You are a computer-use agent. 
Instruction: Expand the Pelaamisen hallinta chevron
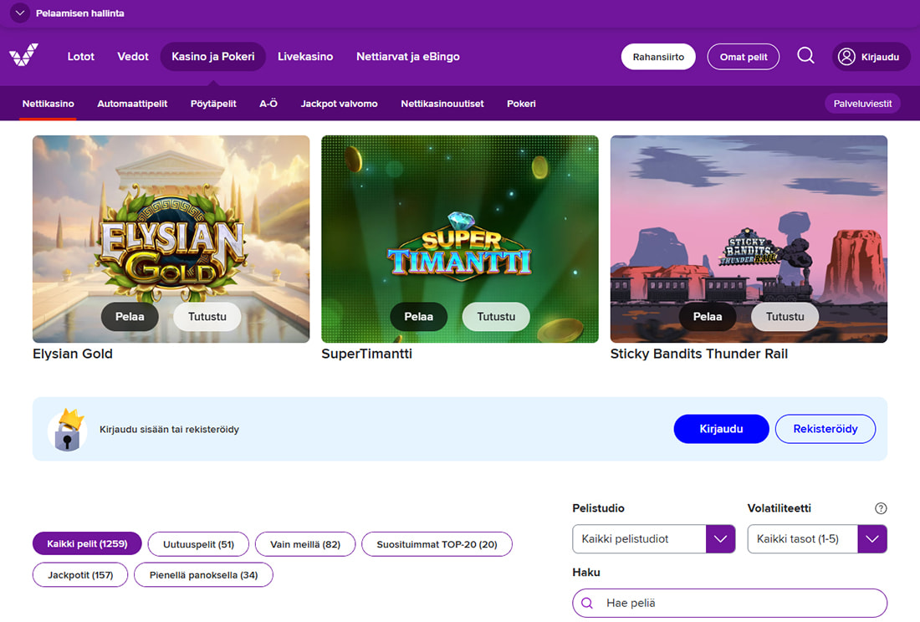pyautogui.click(x=20, y=13)
